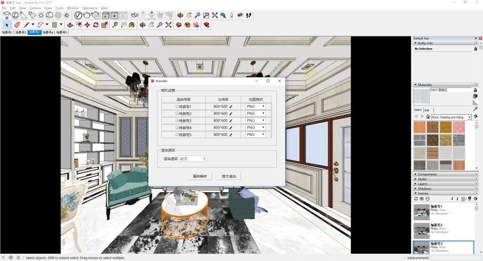Open the Extensions menu

(x=89, y=8)
